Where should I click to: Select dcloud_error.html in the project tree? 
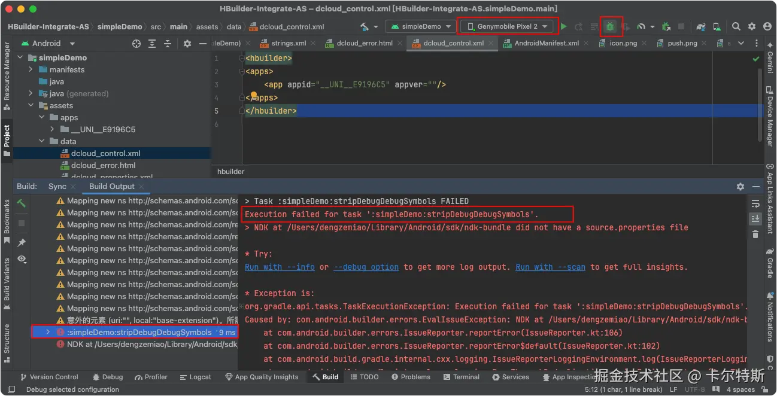point(103,166)
